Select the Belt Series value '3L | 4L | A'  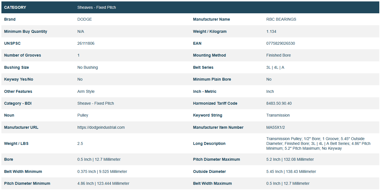pos(275,67)
